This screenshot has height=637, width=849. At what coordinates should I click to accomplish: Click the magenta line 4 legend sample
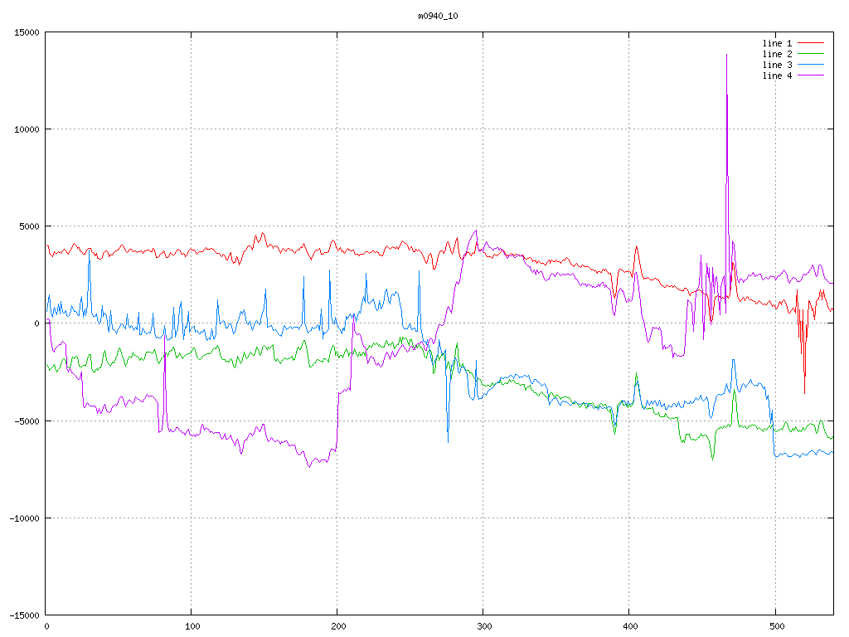812,75
